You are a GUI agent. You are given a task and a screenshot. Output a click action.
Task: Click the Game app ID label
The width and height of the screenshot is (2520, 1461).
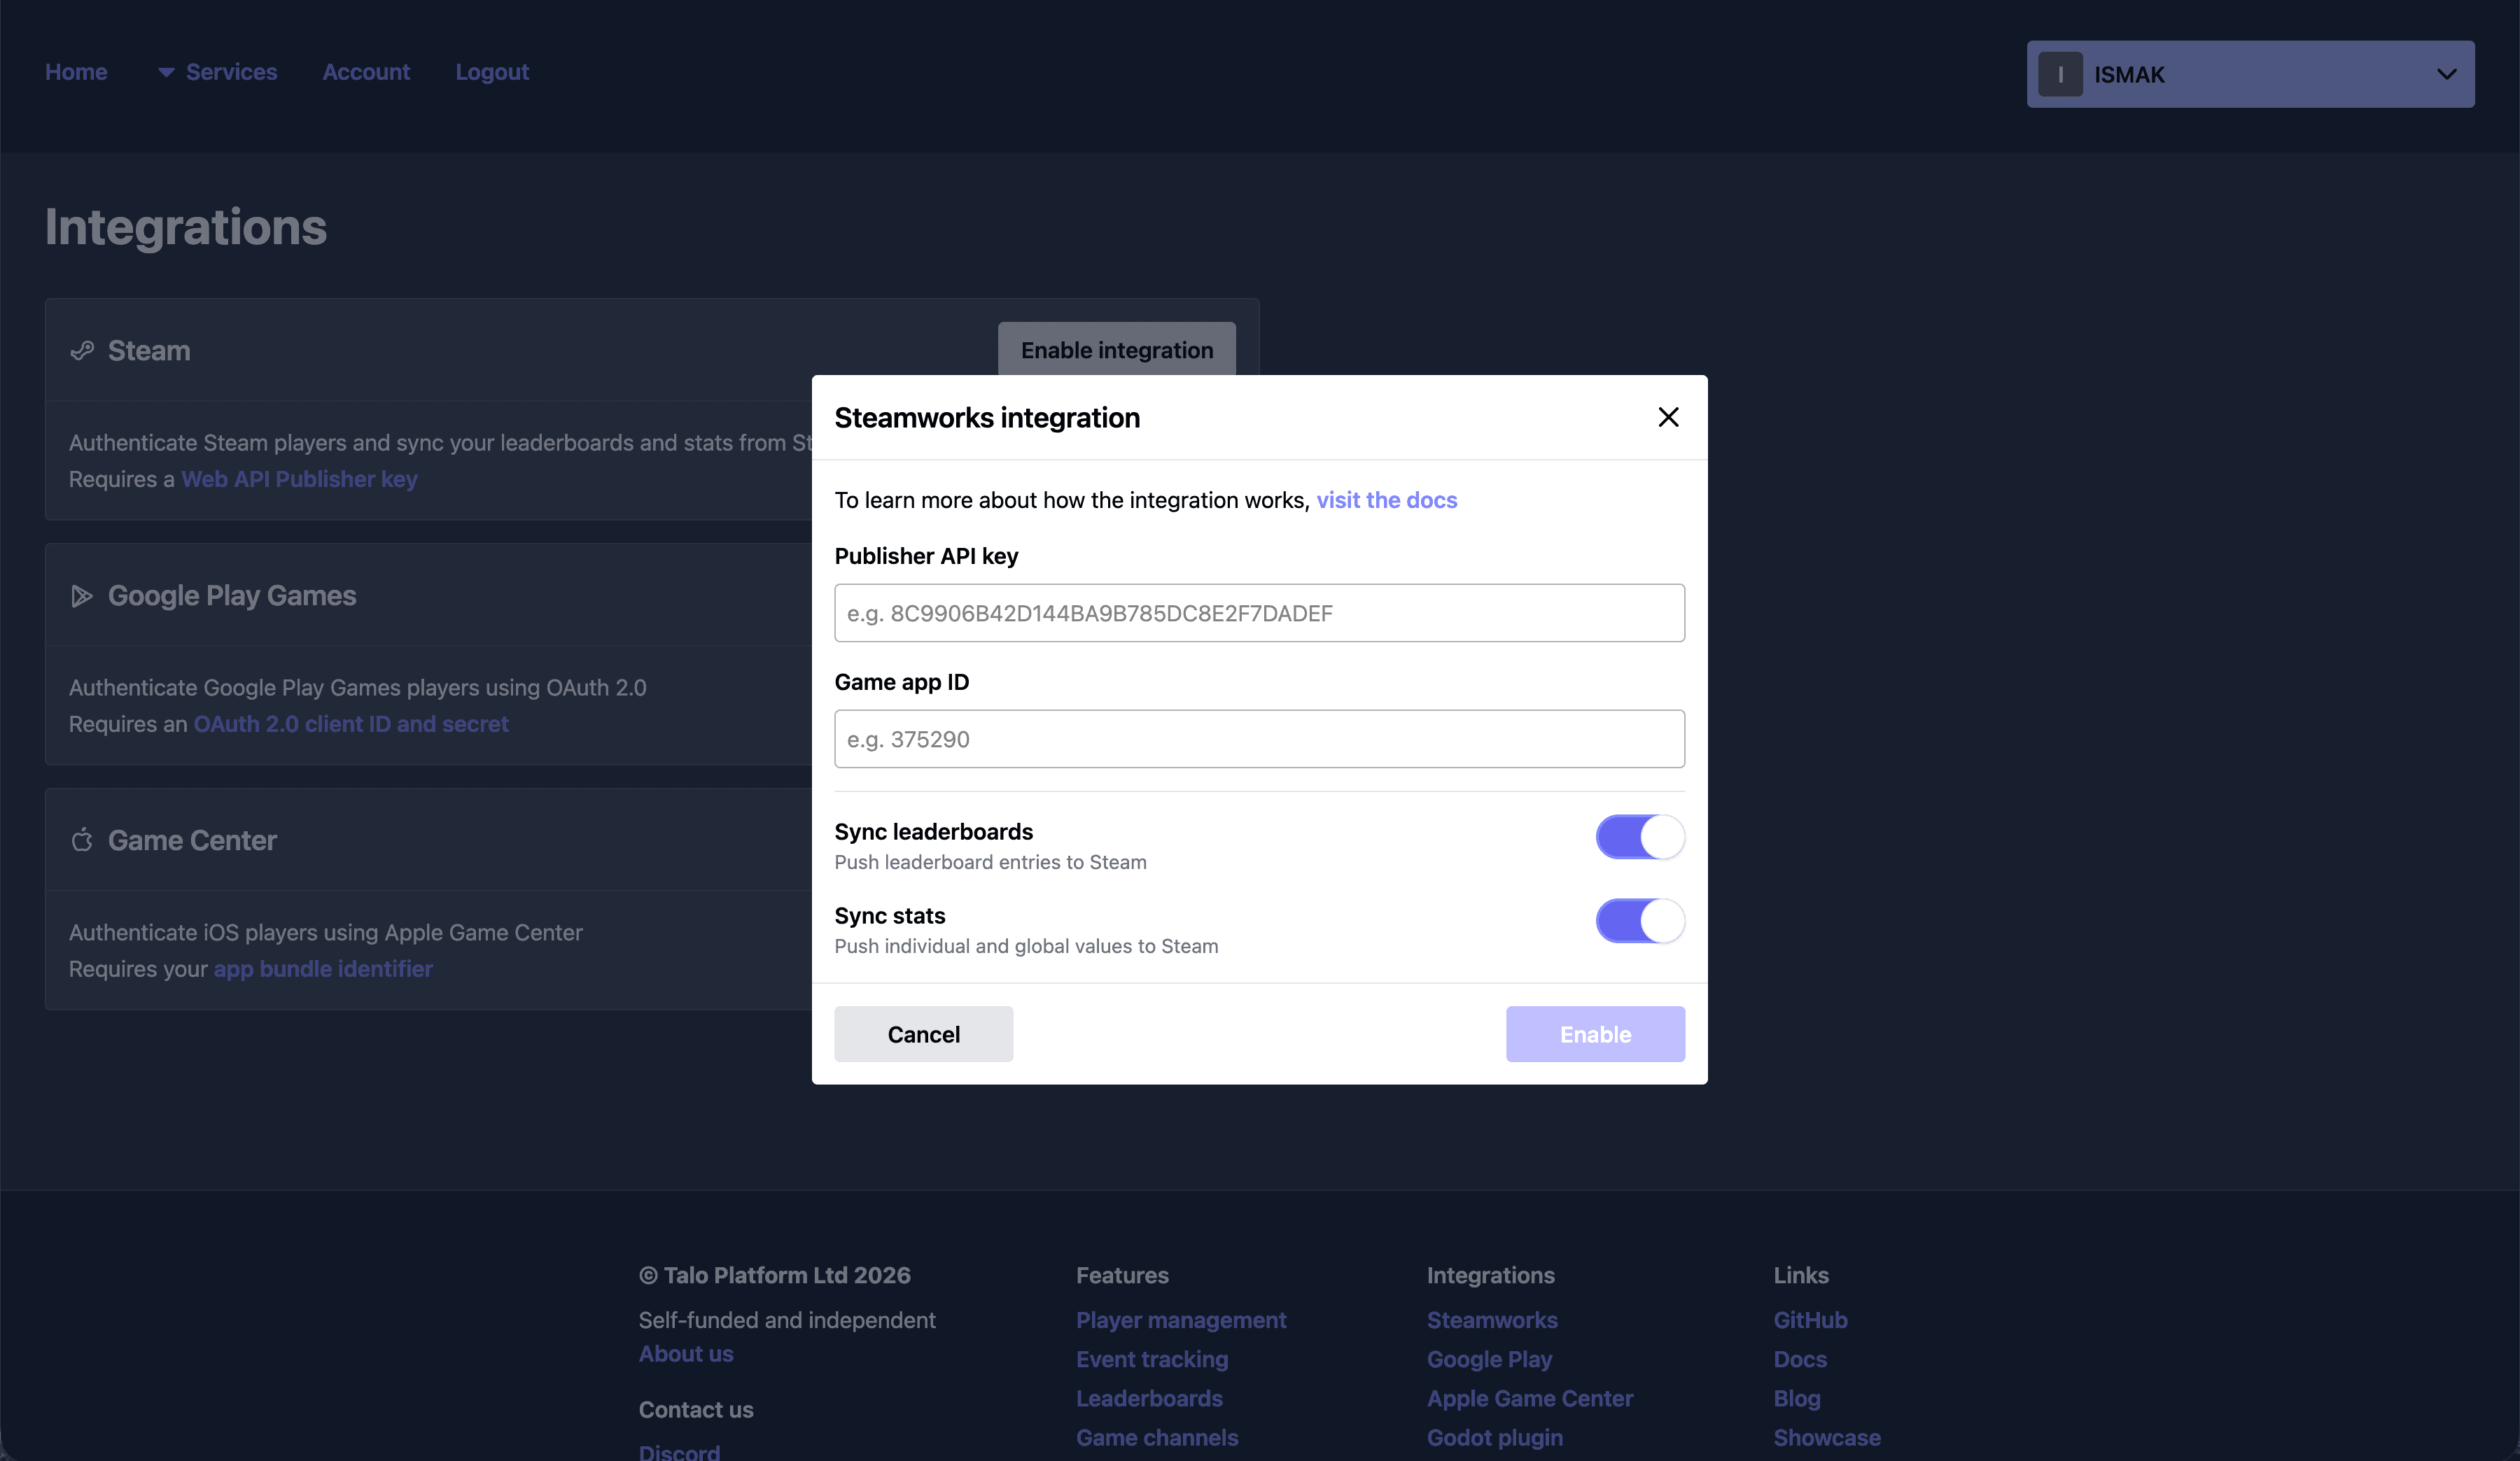pos(901,682)
